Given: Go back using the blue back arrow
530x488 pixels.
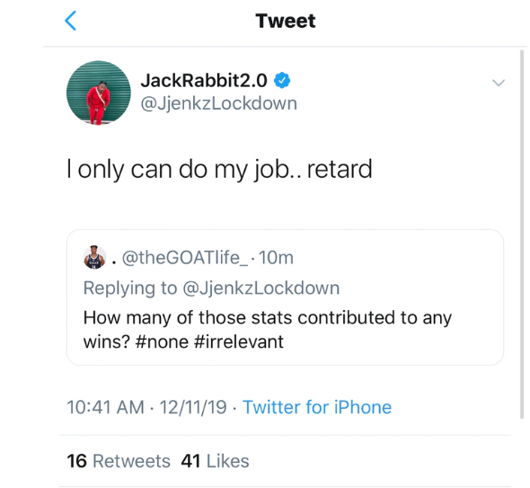Looking at the screenshot, I should pyautogui.click(x=70, y=21).
